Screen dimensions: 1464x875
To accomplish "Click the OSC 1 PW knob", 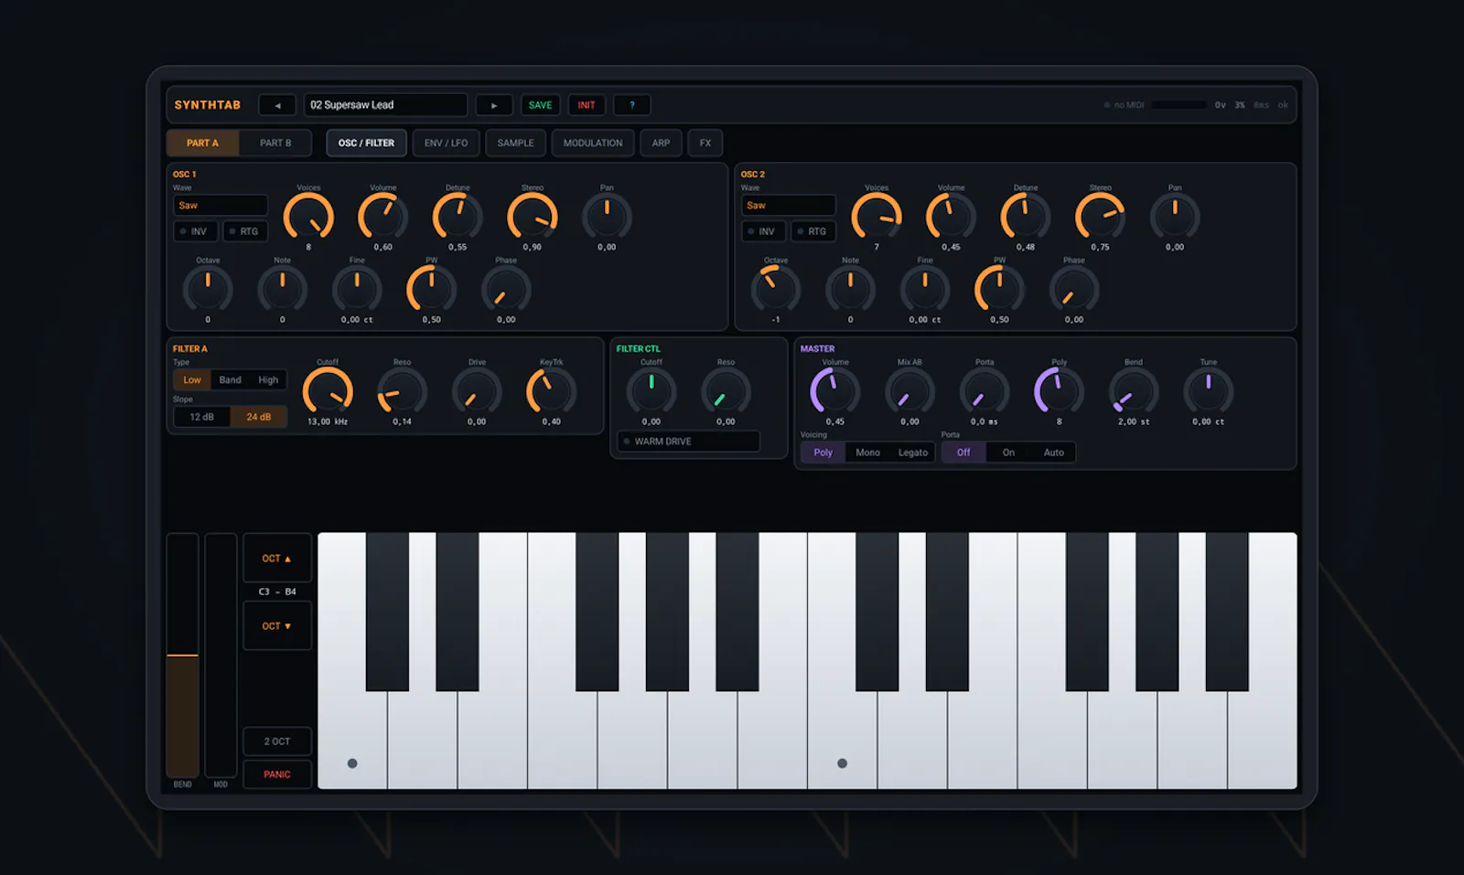I will click(x=431, y=290).
